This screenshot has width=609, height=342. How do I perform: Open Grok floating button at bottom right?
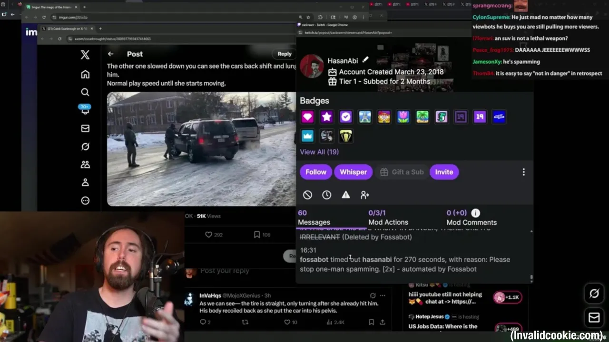pos(594,294)
